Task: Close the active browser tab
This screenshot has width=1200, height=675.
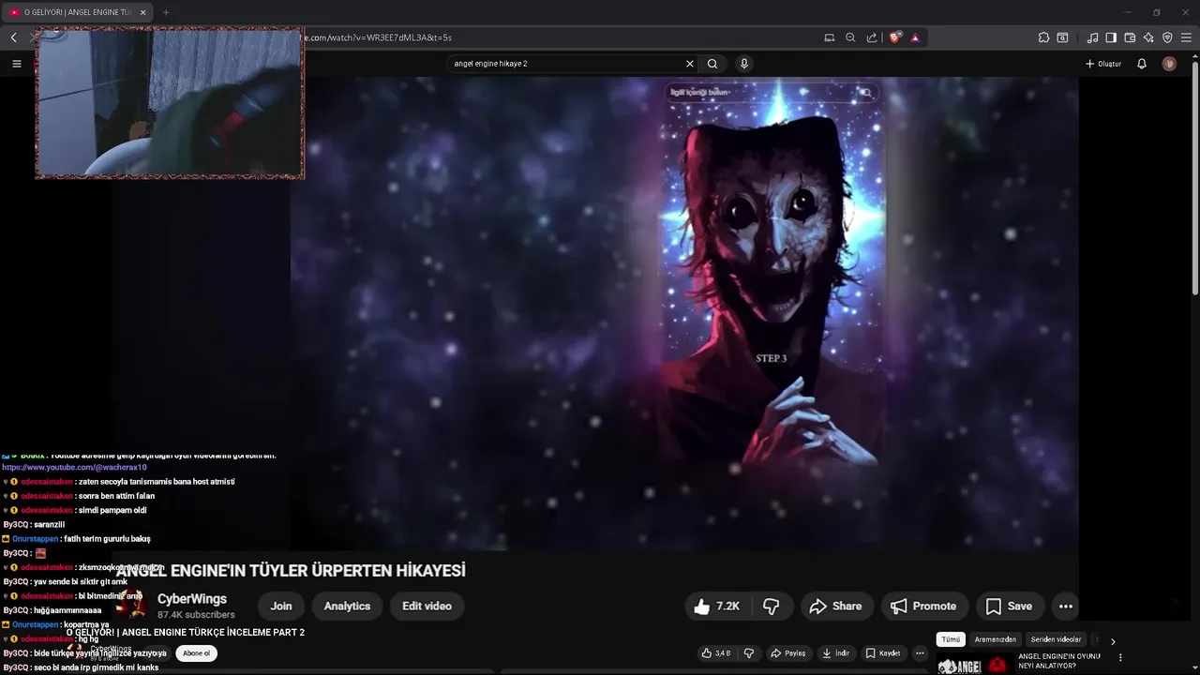Action: click(x=142, y=12)
